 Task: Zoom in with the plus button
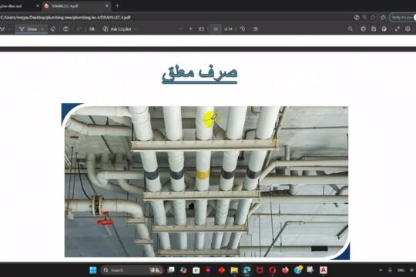[x=190, y=29]
